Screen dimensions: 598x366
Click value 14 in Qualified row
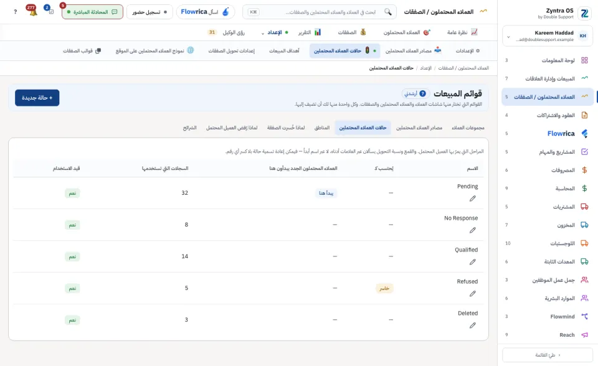pos(184,256)
